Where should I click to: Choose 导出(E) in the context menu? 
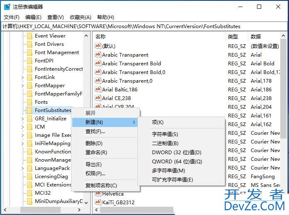105,165
